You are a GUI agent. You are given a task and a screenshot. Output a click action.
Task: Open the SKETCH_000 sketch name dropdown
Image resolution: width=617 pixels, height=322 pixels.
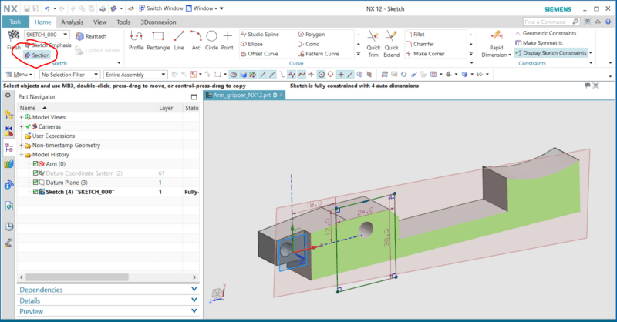point(66,35)
